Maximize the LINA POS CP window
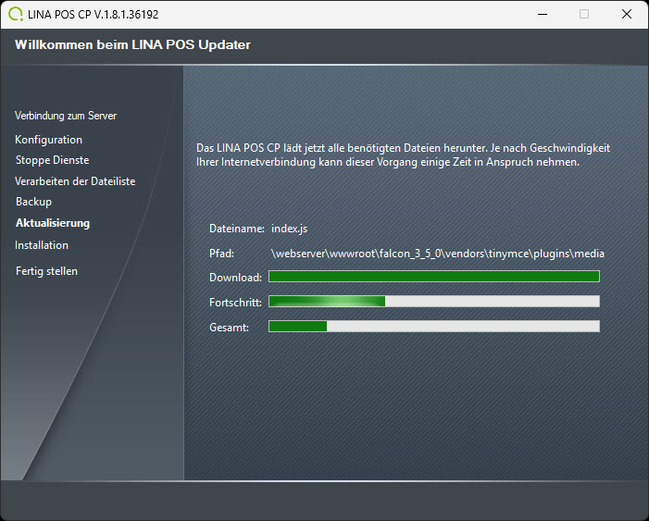Image resolution: width=649 pixels, height=521 pixels. click(584, 14)
